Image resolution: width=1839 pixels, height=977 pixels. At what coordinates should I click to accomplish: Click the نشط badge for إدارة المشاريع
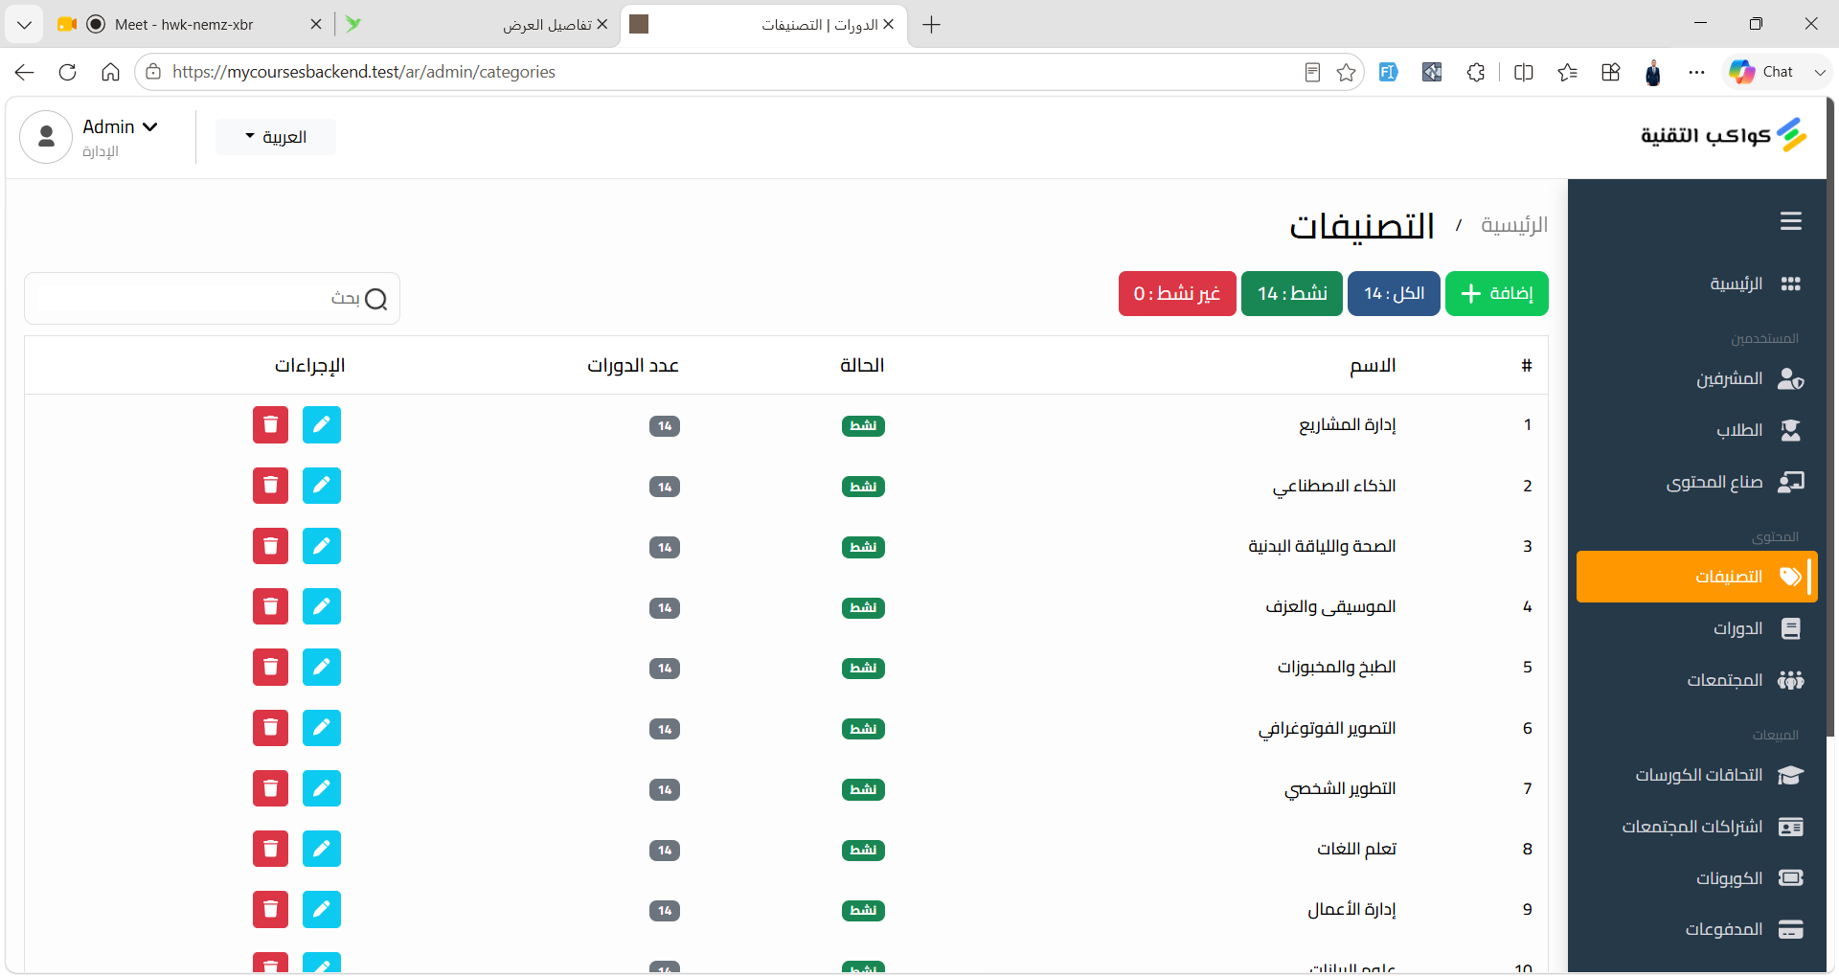coord(863,425)
